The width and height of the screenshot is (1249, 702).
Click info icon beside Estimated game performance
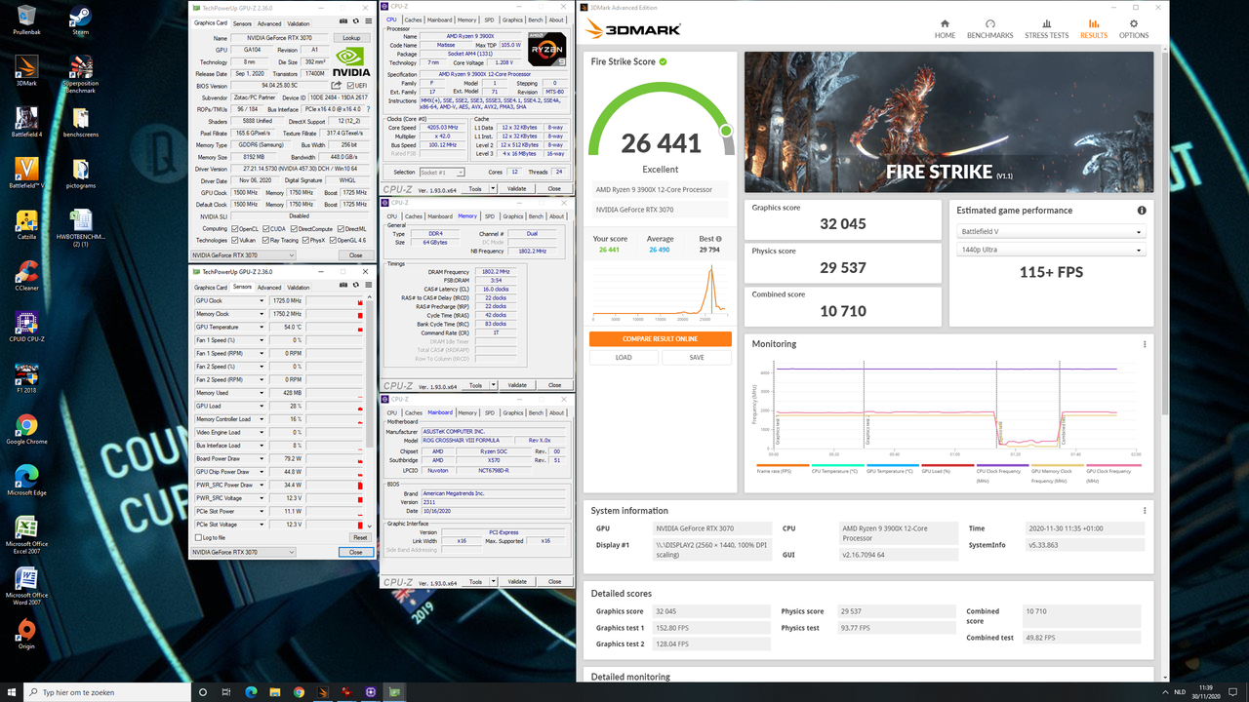1142,211
